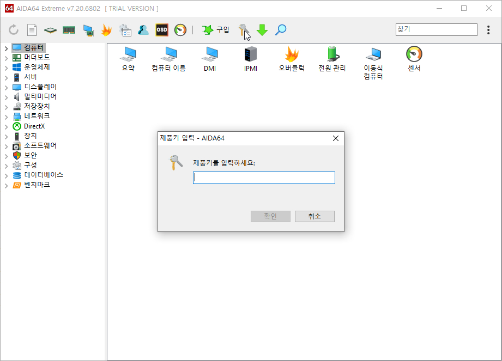Close the 제품키 입력 dialog

tap(336, 138)
